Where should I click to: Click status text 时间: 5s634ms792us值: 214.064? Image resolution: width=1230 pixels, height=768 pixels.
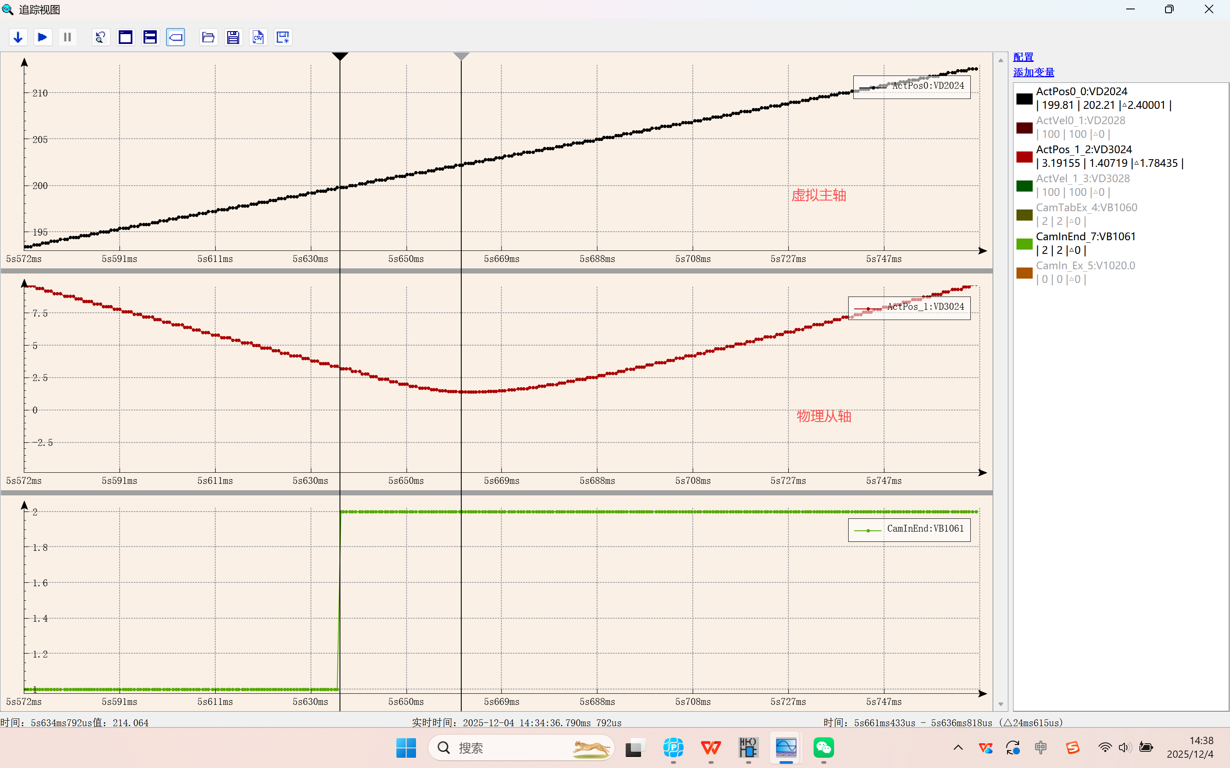(75, 723)
